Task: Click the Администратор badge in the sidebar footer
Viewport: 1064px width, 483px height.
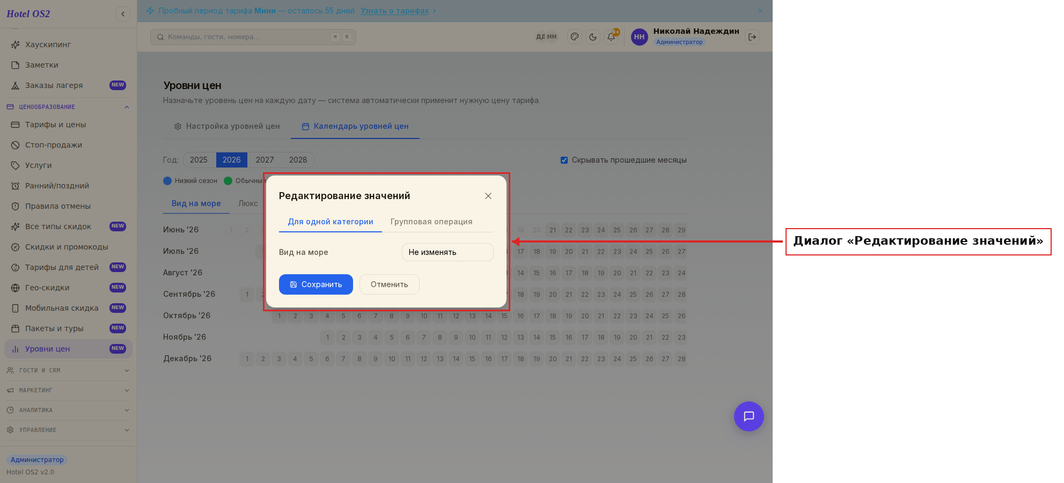Action: pyautogui.click(x=37, y=460)
